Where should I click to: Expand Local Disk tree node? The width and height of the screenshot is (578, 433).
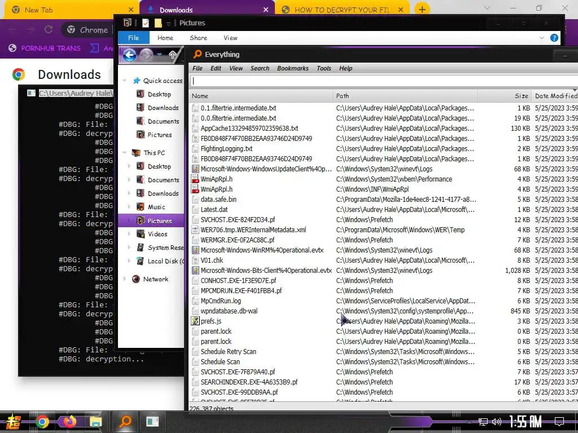point(129,261)
